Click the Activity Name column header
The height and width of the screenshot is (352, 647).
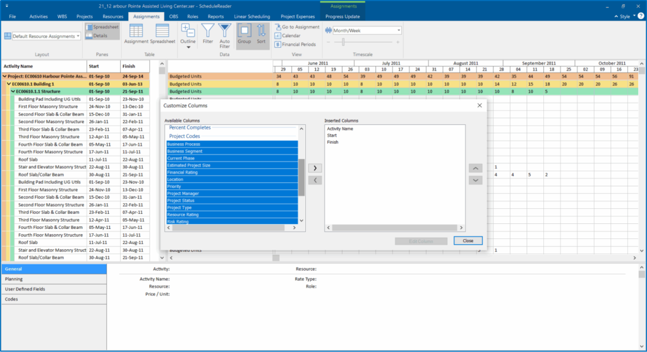(44, 66)
